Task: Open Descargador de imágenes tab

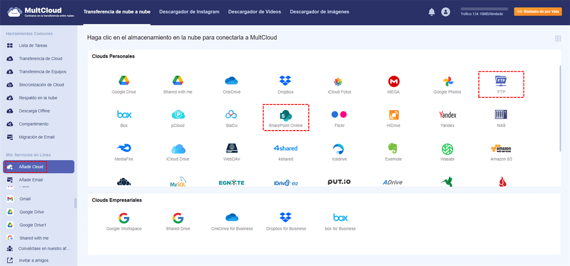Action: [319, 11]
